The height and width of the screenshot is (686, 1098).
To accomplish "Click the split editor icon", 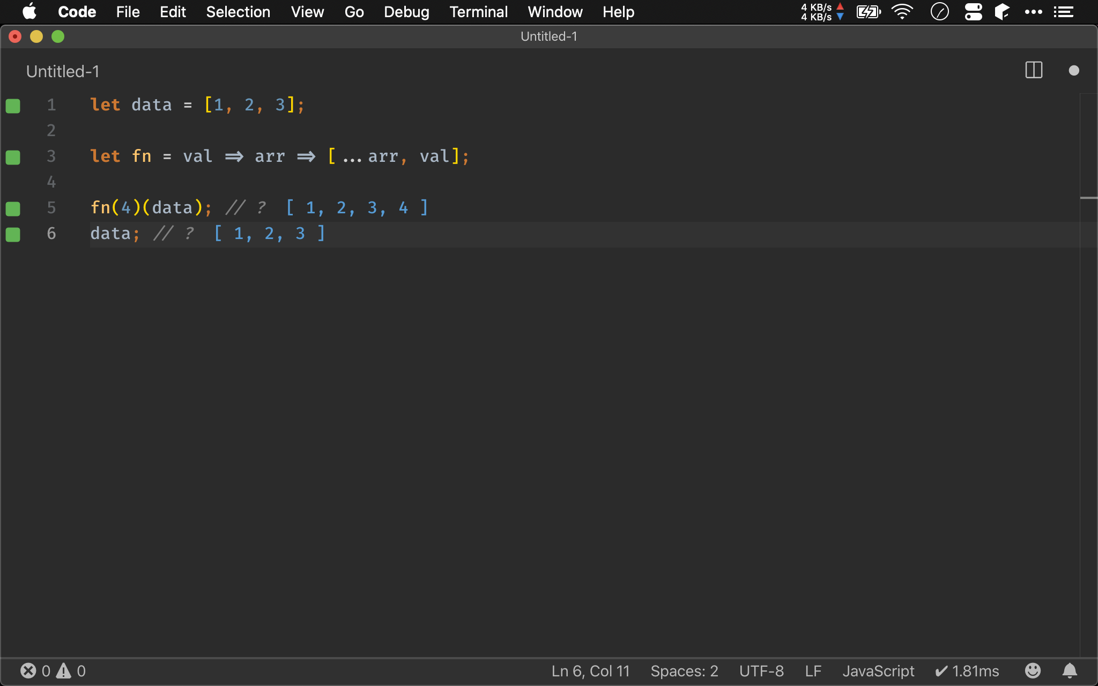I will 1034,70.
